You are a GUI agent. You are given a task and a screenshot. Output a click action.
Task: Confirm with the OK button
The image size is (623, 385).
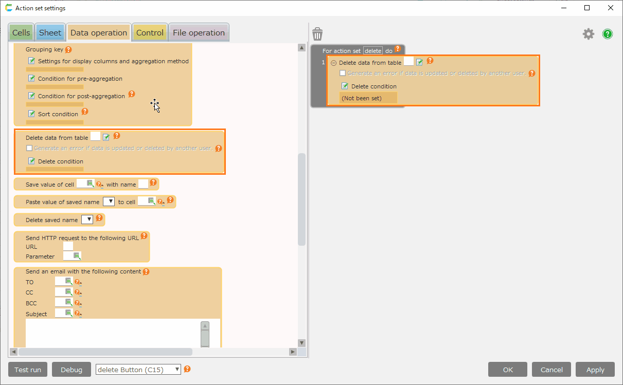508,370
